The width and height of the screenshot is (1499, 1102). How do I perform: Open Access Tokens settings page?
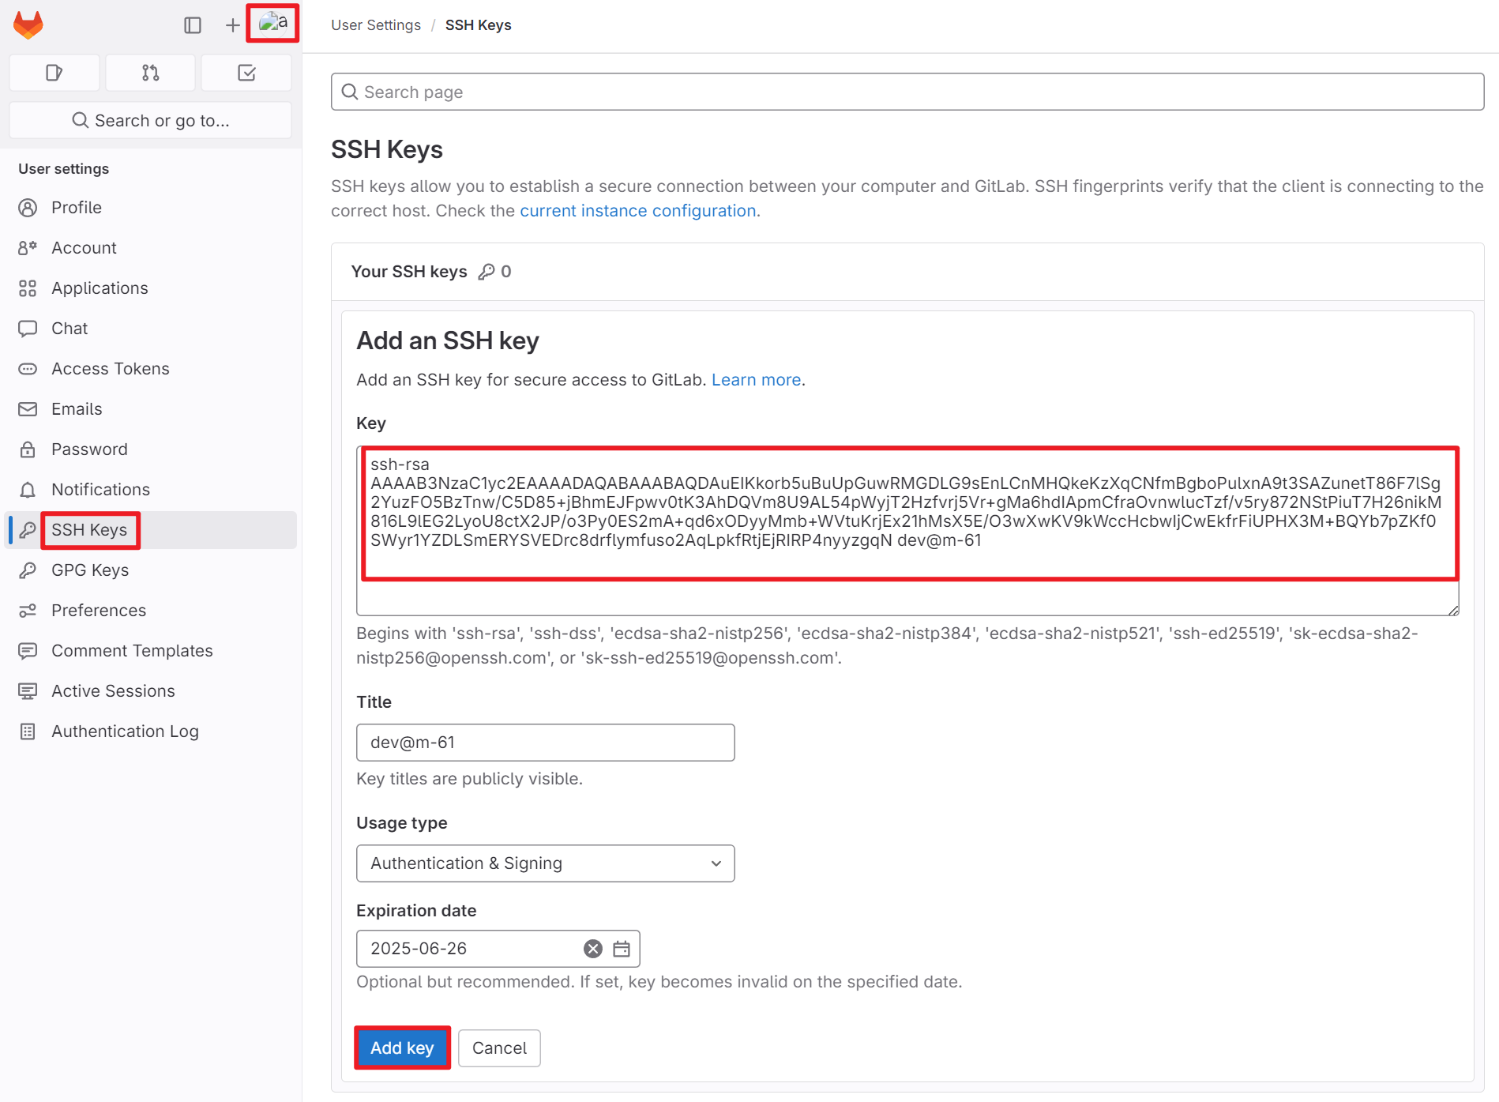[111, 369]
